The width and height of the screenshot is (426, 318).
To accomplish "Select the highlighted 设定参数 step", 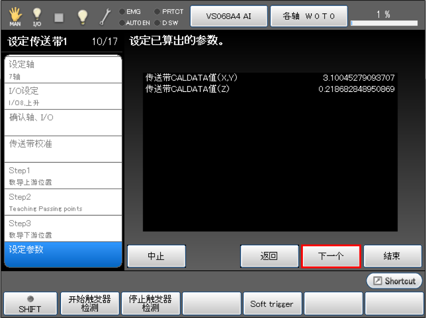I will click(63, 255).
